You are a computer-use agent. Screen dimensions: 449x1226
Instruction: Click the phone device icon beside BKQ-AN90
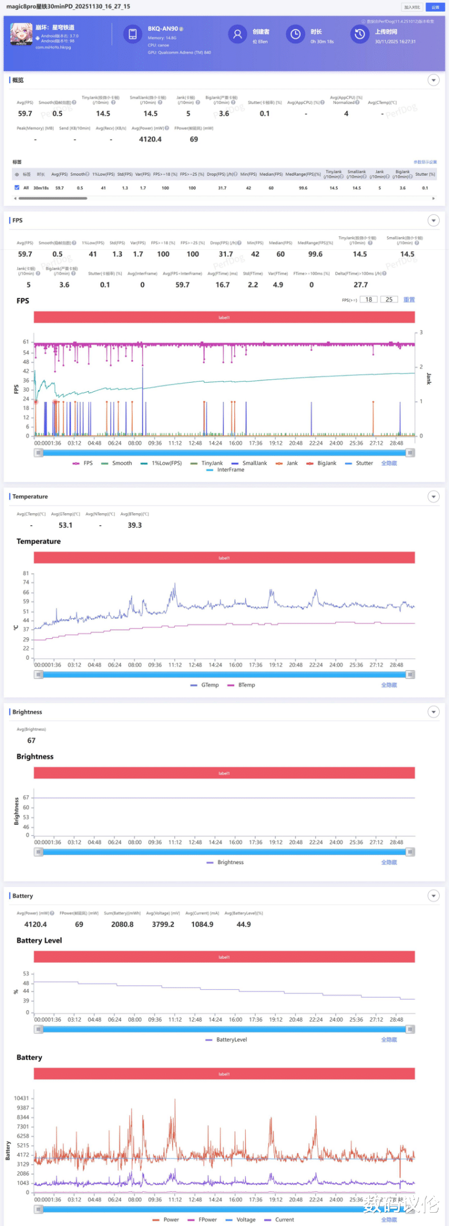[x=132, y=34]
